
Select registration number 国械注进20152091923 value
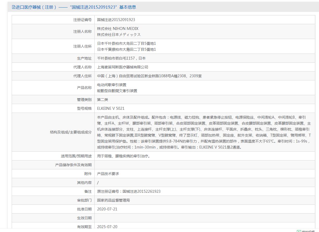pyautogui.click(x=116, y=20)
